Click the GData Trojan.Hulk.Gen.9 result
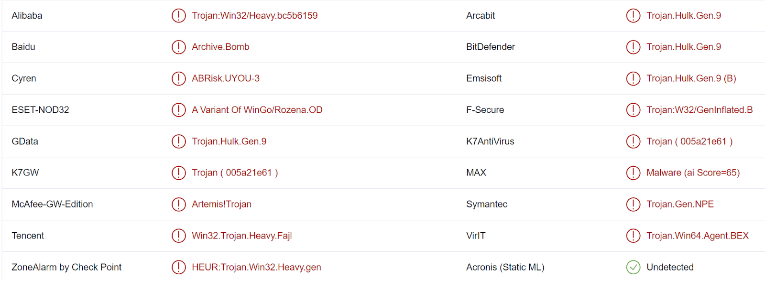Screen dimensions: 765x281 (229, 141)
